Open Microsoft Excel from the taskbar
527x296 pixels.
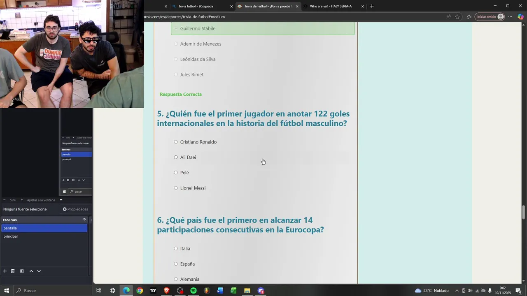point(233,291)
